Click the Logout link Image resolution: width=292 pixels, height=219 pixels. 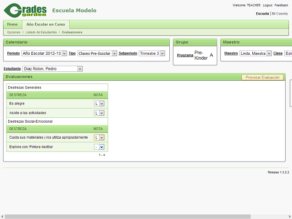267,5
